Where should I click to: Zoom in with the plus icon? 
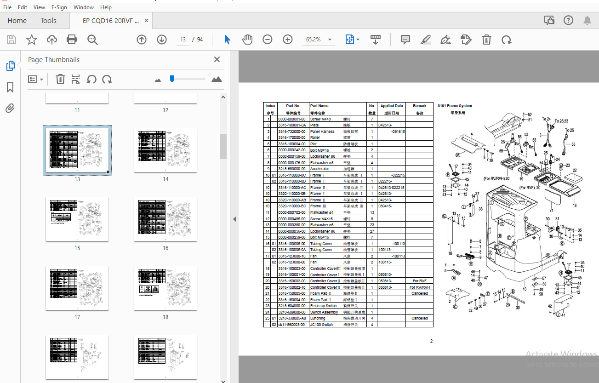coord(288,40)
